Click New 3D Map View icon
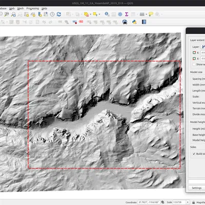Screen dimensions: 205x205 33,14
